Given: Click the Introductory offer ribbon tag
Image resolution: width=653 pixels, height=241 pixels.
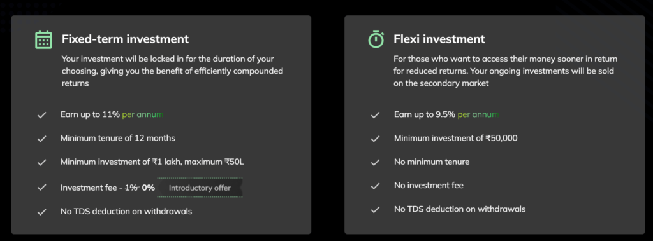Looking at the screenshot, I should pos(200,188).
